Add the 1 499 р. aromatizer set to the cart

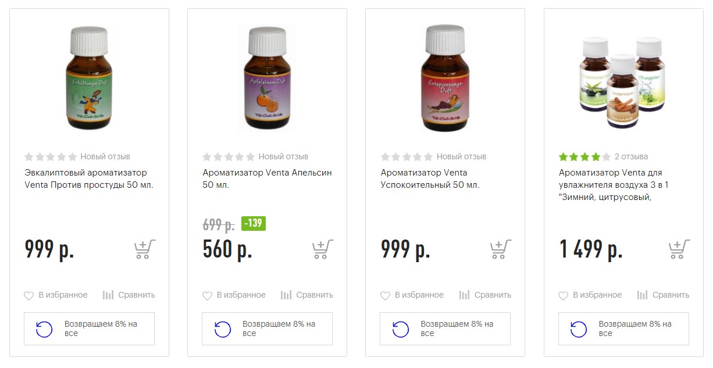679,249
